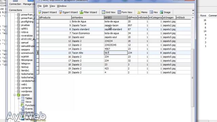
Task: Click the row selector for Bota de Agua
Action: click(x=38, y=21)
